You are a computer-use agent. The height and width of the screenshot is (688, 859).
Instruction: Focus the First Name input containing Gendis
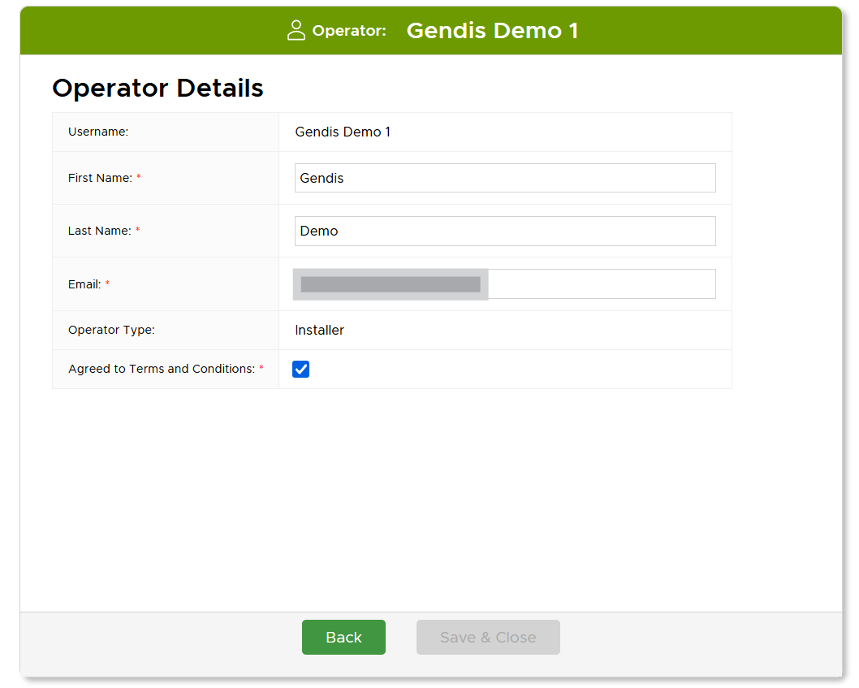point(504,178)
